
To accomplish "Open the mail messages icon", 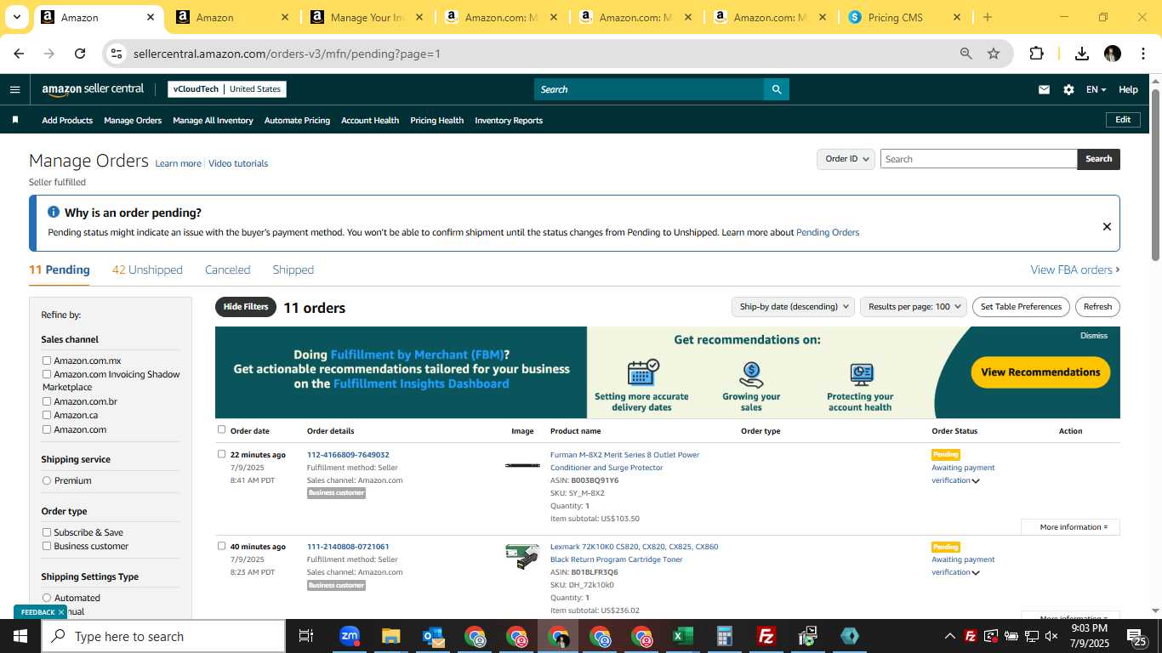I will tap(1044, 89).
